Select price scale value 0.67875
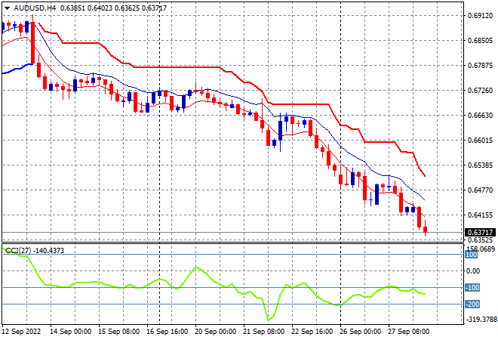This screenshot has width=498, height=340. click(x=480, y=66)
